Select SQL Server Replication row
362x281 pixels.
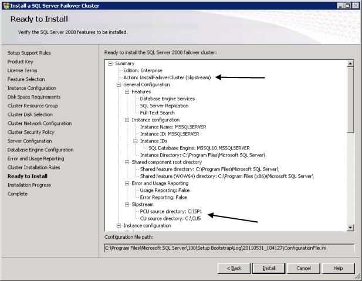pyautogui.click(x=164, y=106)
